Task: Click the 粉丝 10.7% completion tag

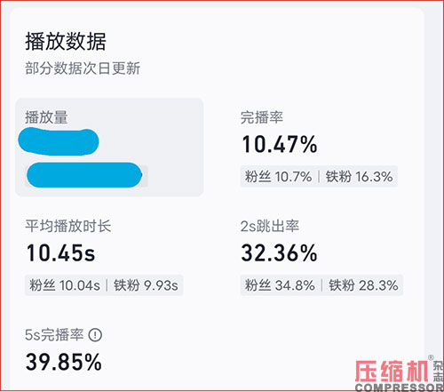Action: pyautogui.click(x=278, y=177)
